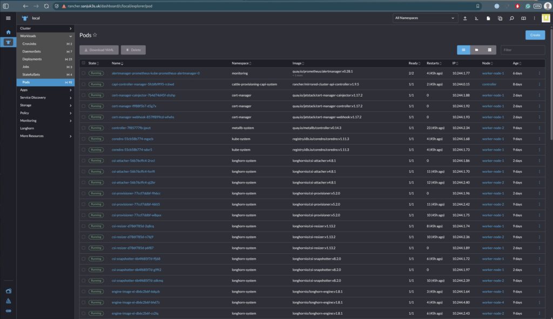The height and width of the screenshot is (319, 553).
Task: Collapse the Workloads sidebar section
Action: point(45,36)
